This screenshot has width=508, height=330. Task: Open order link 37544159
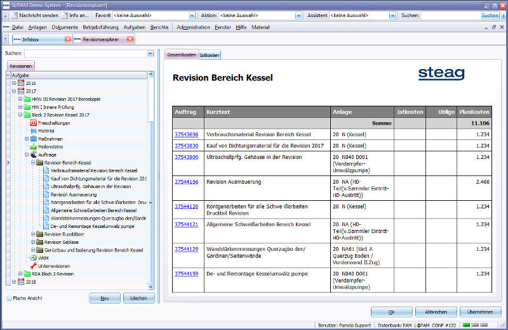point(186,274)
